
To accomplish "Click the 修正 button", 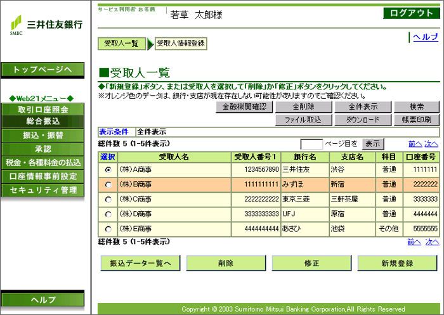I will (x=312, y=264).
